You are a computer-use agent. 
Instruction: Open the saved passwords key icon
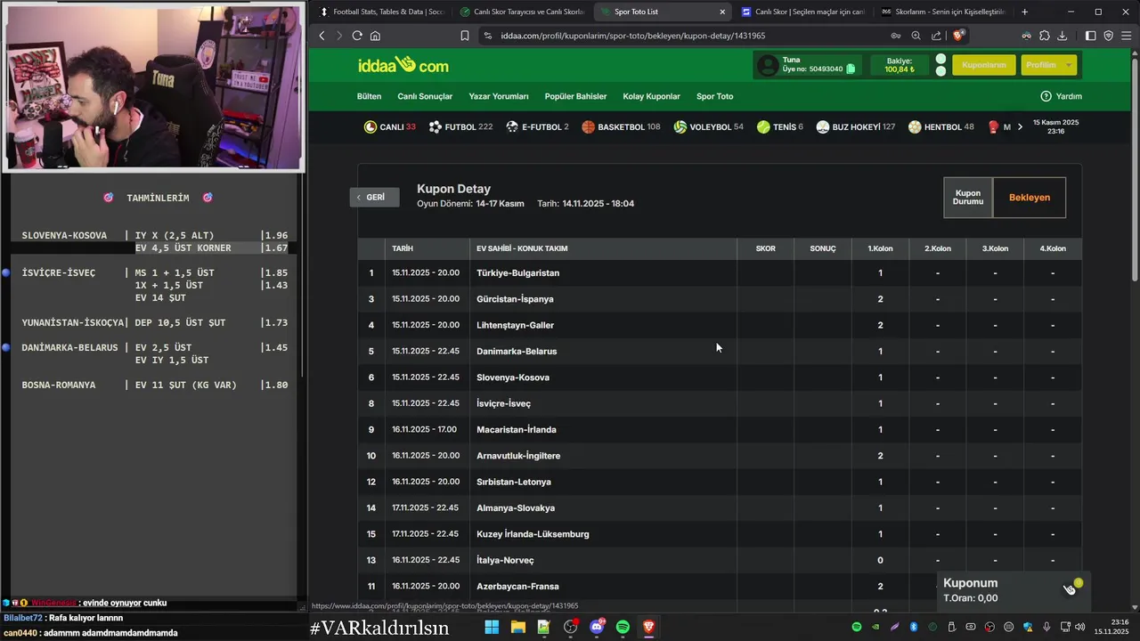pos(895,36)
